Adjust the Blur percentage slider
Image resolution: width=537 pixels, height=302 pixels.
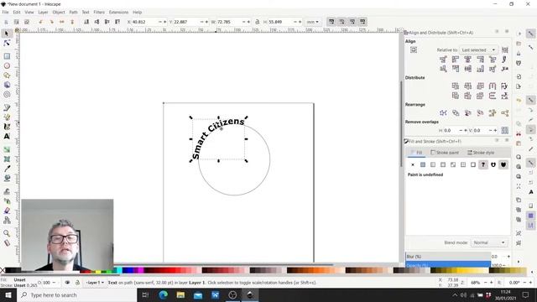coord(448,257)
